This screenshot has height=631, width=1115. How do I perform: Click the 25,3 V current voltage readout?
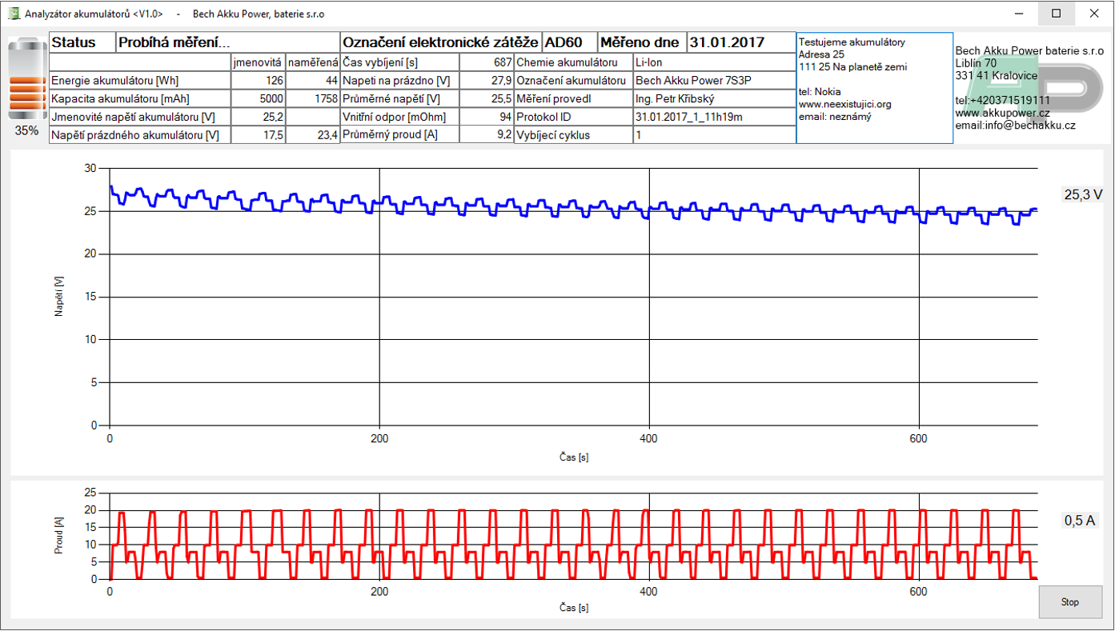[1083, 194]
